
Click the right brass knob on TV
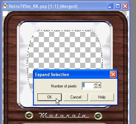tap(98, 116)
